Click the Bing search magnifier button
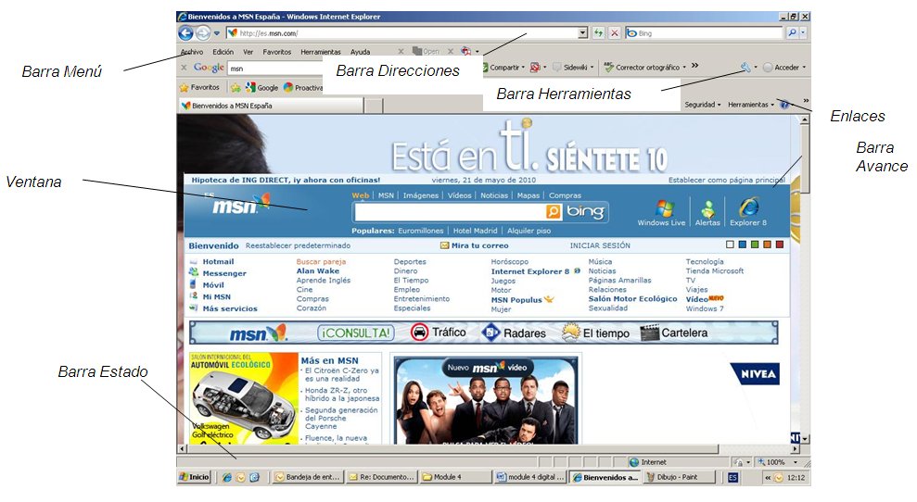 click(792, 33)
